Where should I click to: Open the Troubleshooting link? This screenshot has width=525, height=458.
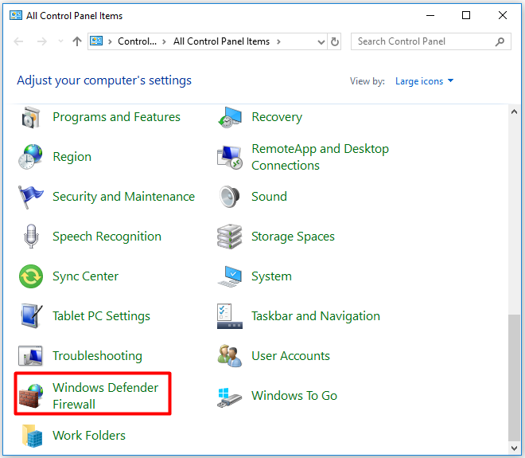(97, 356)
